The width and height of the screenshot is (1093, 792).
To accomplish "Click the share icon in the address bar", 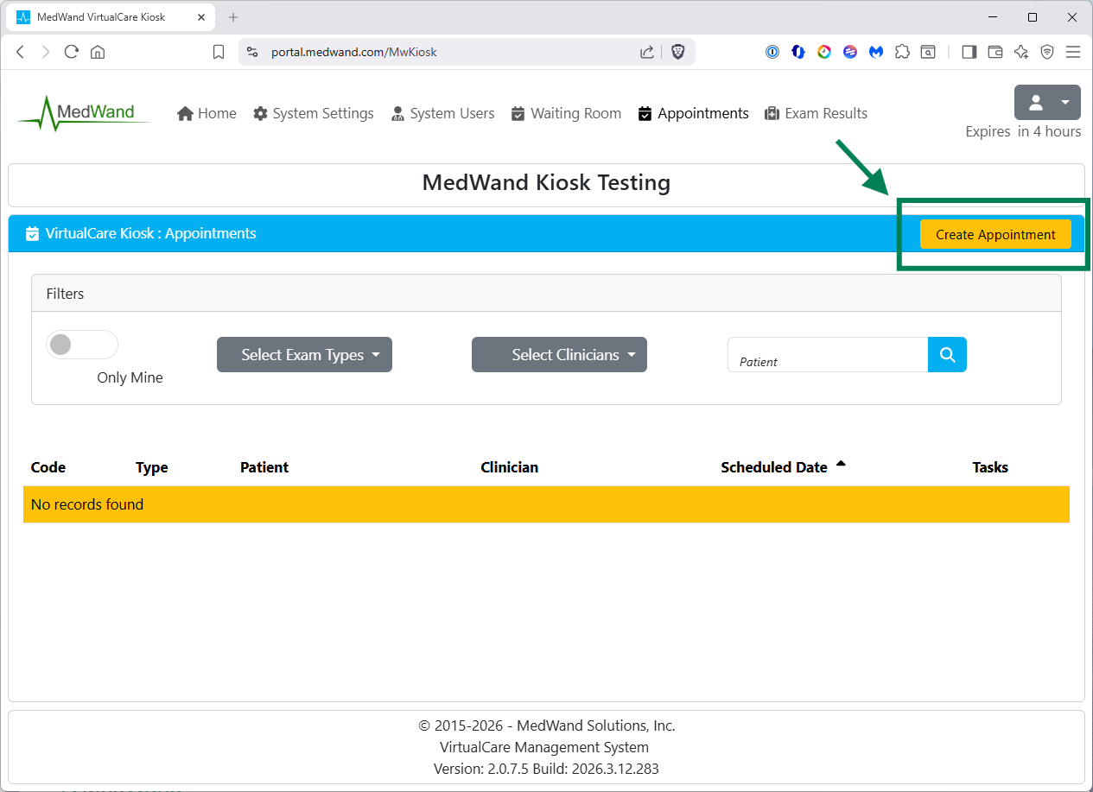I will click(x=647, y=52).
